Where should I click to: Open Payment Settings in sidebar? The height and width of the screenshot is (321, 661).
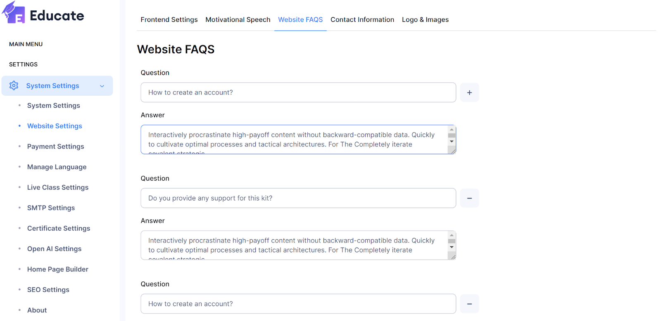(55, 146)
